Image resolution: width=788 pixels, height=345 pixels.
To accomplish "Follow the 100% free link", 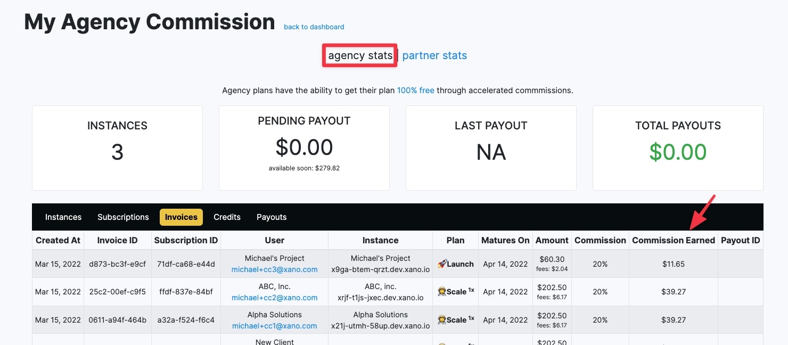I will tap(416, 91).
